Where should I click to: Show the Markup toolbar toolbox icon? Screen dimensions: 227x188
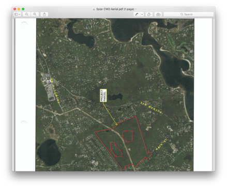(x=158, y=14)
